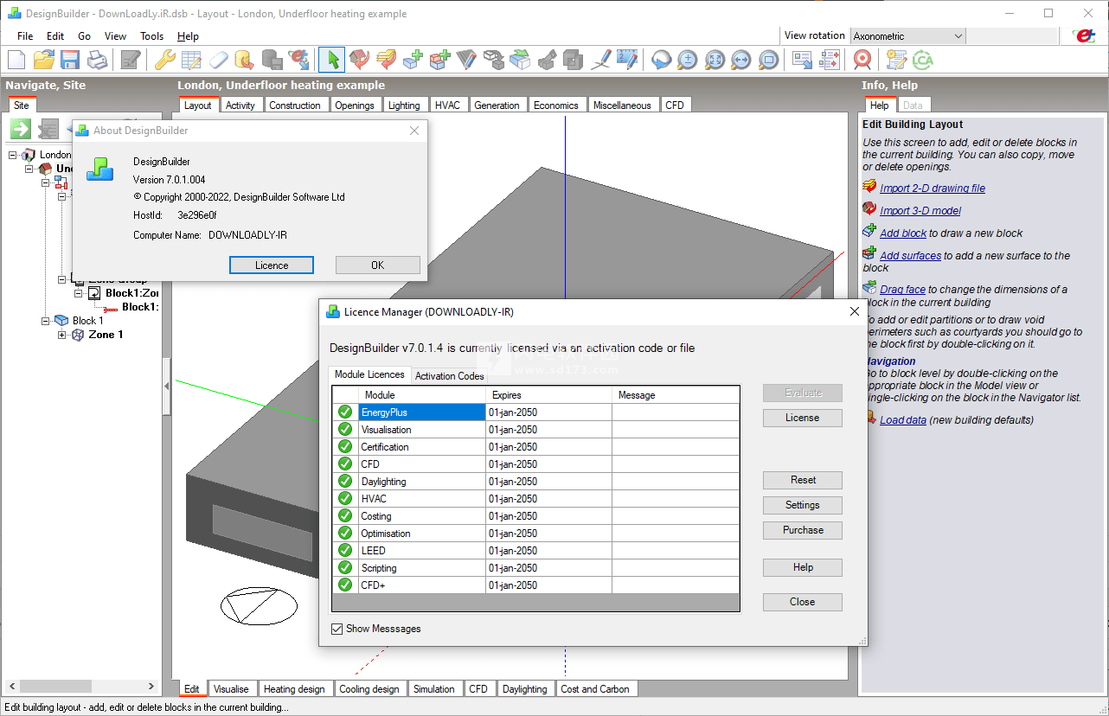
Task: Open the LCA tool in the toolbar
Action: [922, 59]
